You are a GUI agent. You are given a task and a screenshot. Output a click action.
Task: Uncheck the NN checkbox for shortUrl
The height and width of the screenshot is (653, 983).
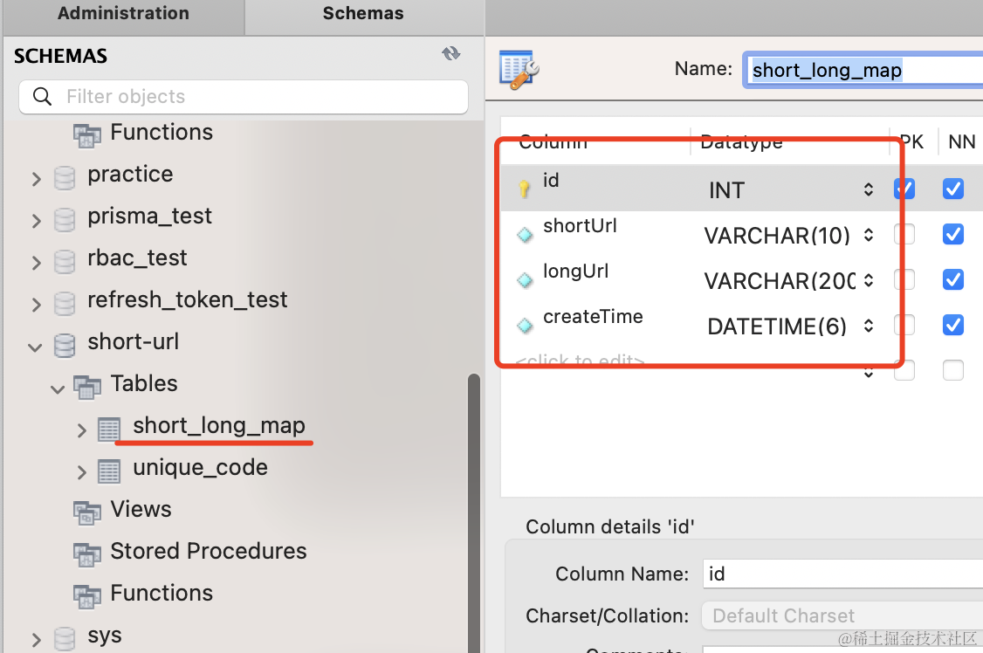pos(953,234)
